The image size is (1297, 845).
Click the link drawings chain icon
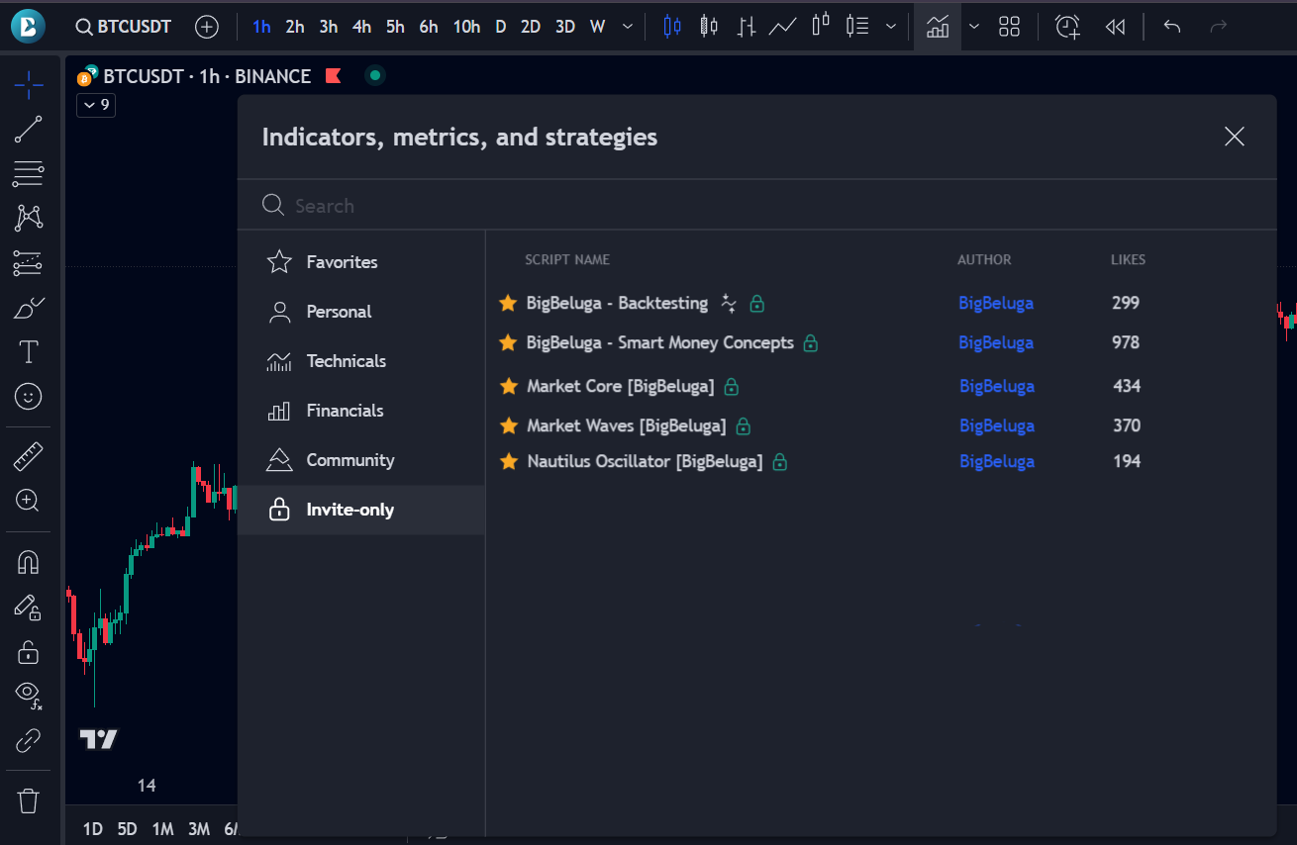tap(29, 740)
